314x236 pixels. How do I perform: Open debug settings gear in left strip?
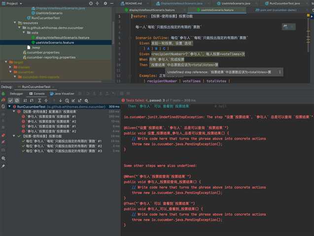pyautogui.click(x=3, y=158)
